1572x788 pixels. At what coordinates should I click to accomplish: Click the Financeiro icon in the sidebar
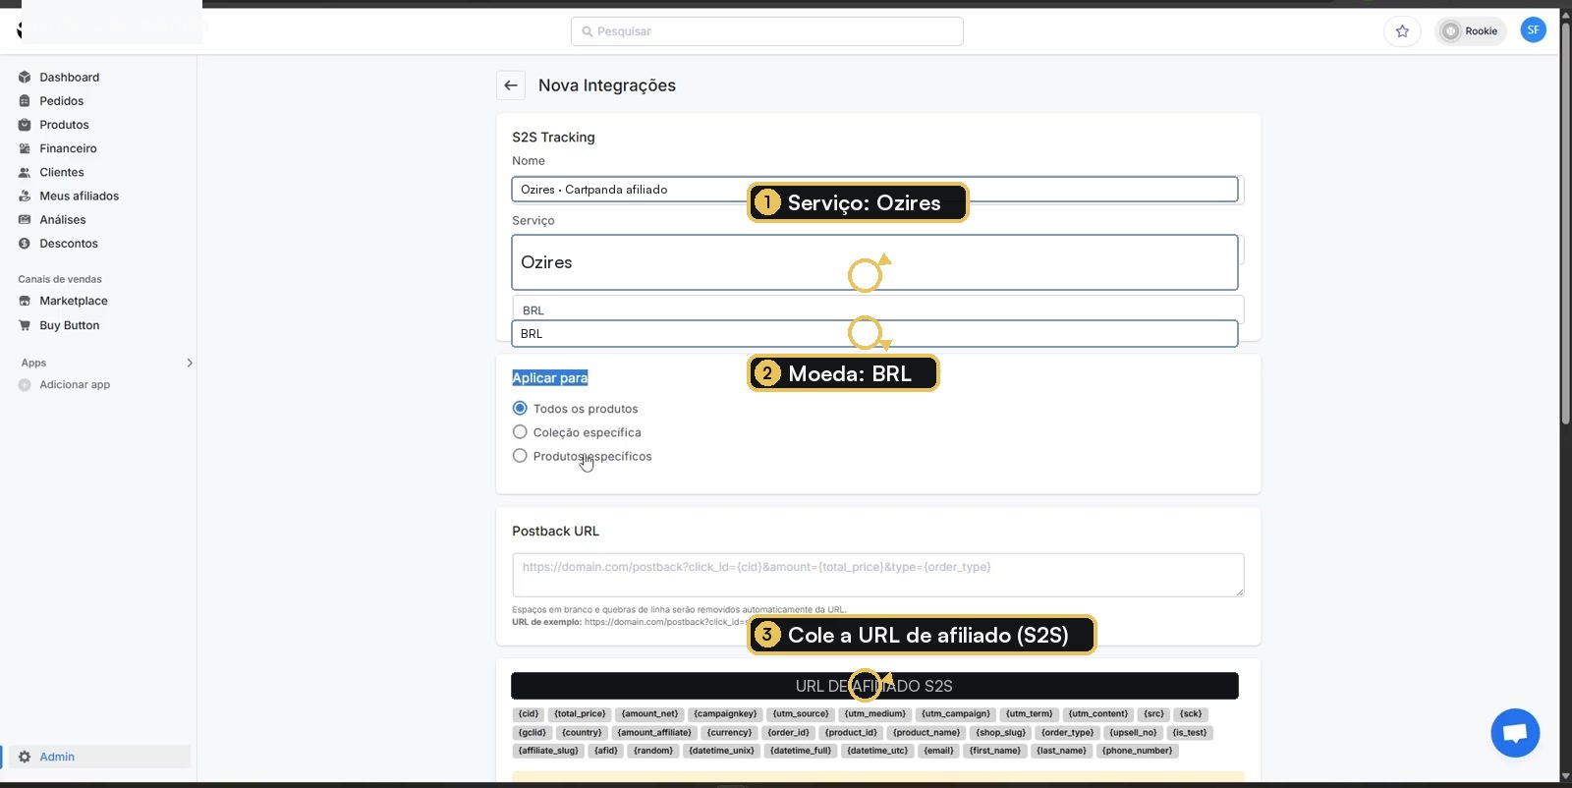click(x=25, y=148)
